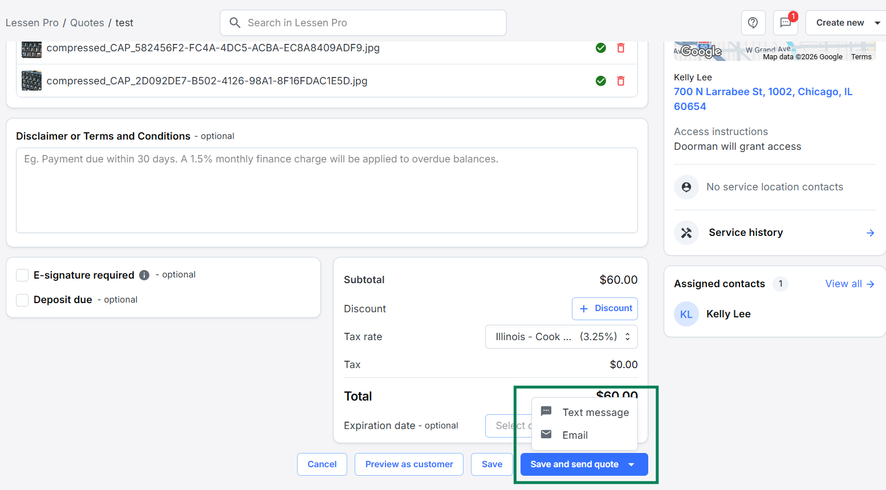
Task: Click the Preview as customer button
Action: point(409,464)
